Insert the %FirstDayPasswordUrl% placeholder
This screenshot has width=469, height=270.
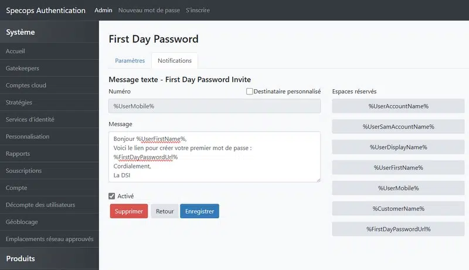tap(398, 229)
